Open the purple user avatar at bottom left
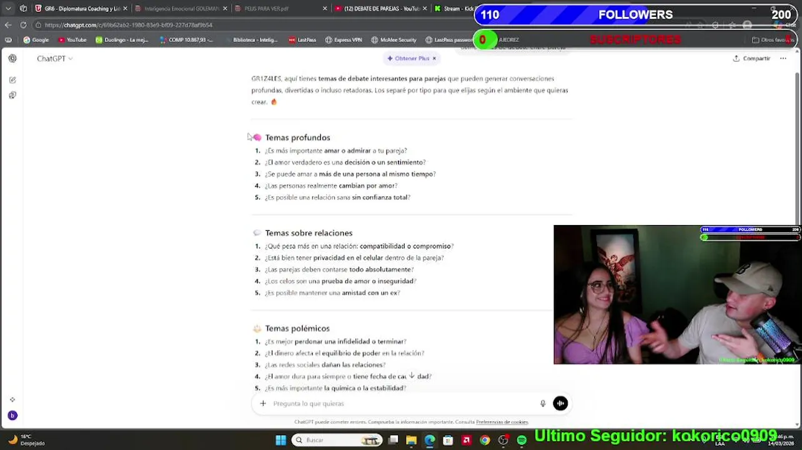Image resolution: width=802 pixels, height=450 pixels. tap(12, 416)
